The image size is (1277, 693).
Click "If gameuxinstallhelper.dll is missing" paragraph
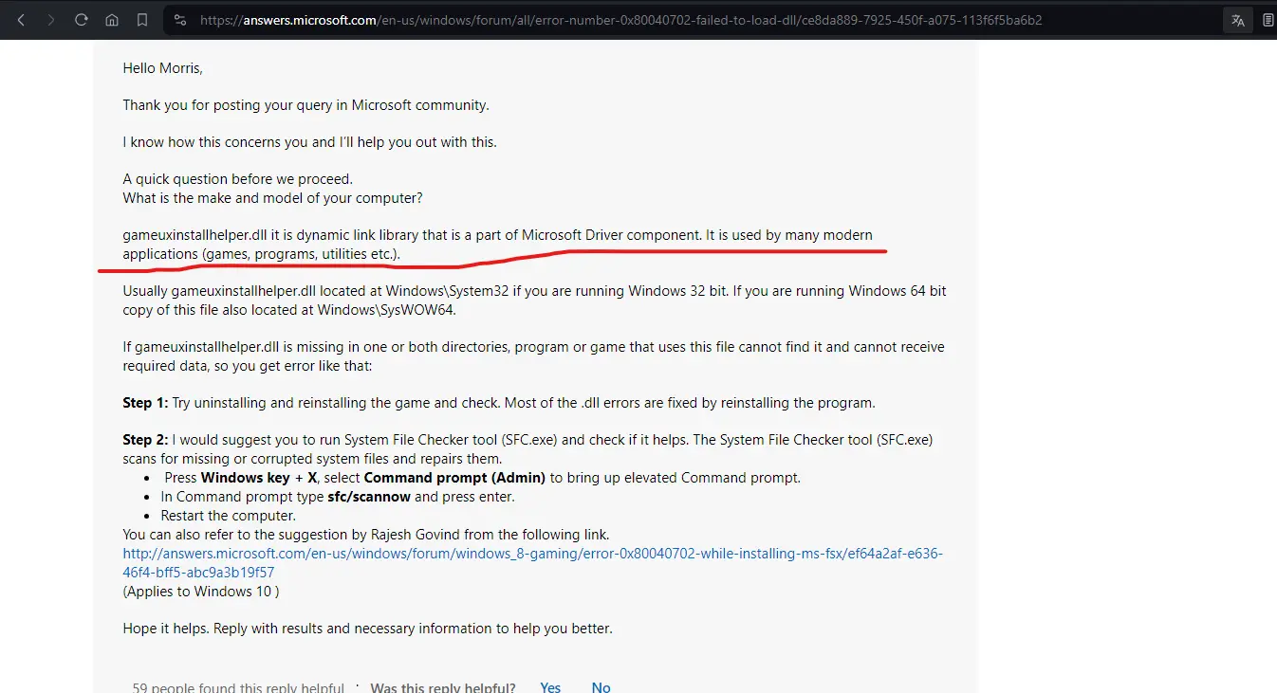pos(533,356)
